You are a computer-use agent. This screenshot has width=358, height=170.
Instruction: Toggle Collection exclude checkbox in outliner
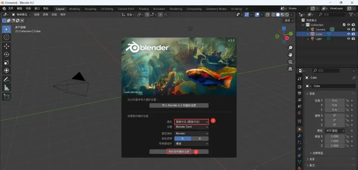[344, 24]
